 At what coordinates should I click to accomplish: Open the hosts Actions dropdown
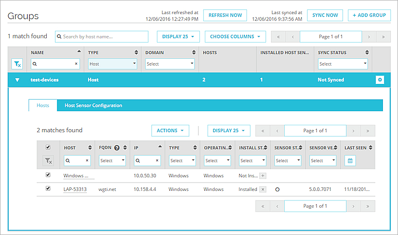(170, 131)
